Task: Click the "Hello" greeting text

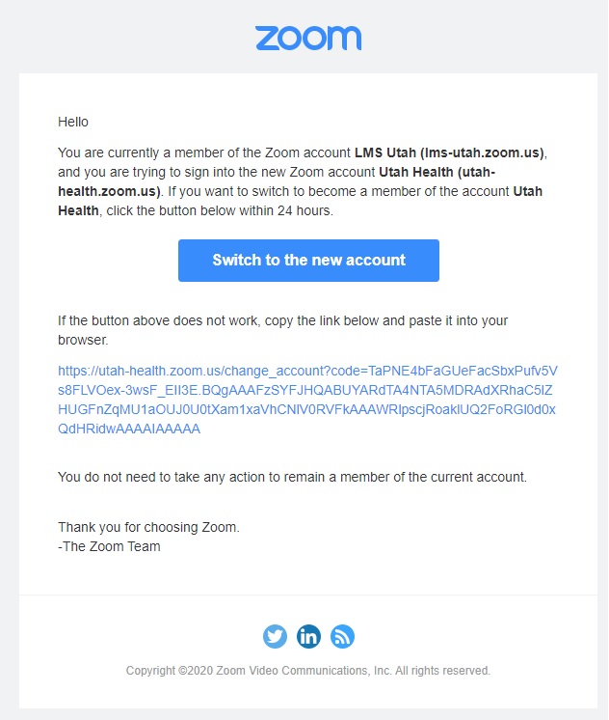Action: click(73, 122)
